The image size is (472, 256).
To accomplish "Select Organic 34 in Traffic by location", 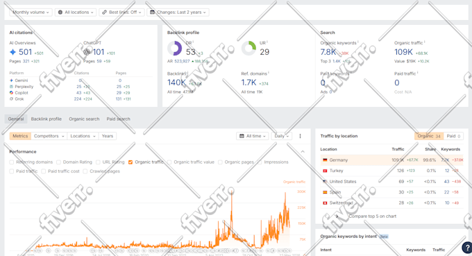I will (x=429, y=136).
